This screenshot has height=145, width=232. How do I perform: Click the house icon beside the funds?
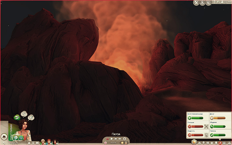point(29,143)
